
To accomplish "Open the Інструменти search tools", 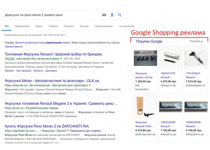I will [127, 26].
